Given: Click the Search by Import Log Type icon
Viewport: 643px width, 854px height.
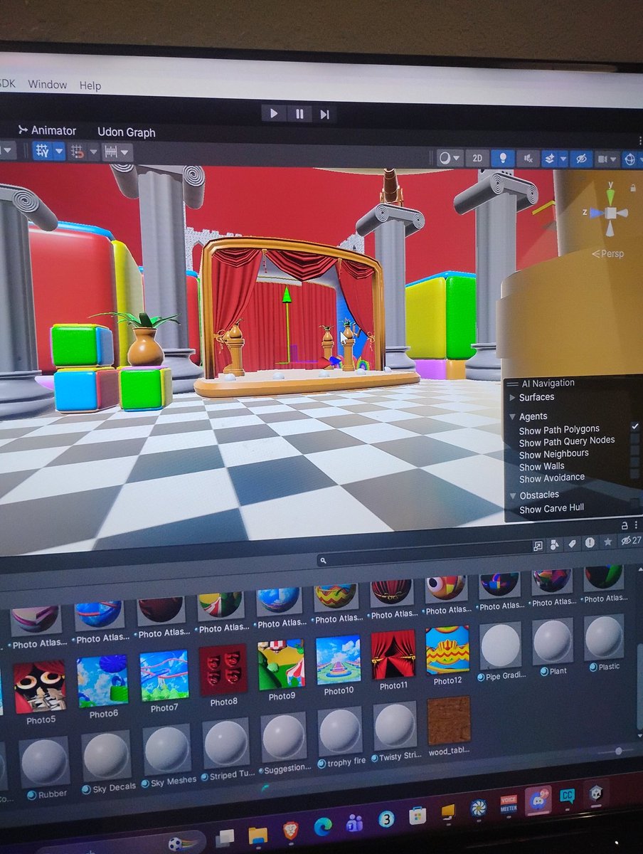Looking at the screenshot, I should pos(590,543).
